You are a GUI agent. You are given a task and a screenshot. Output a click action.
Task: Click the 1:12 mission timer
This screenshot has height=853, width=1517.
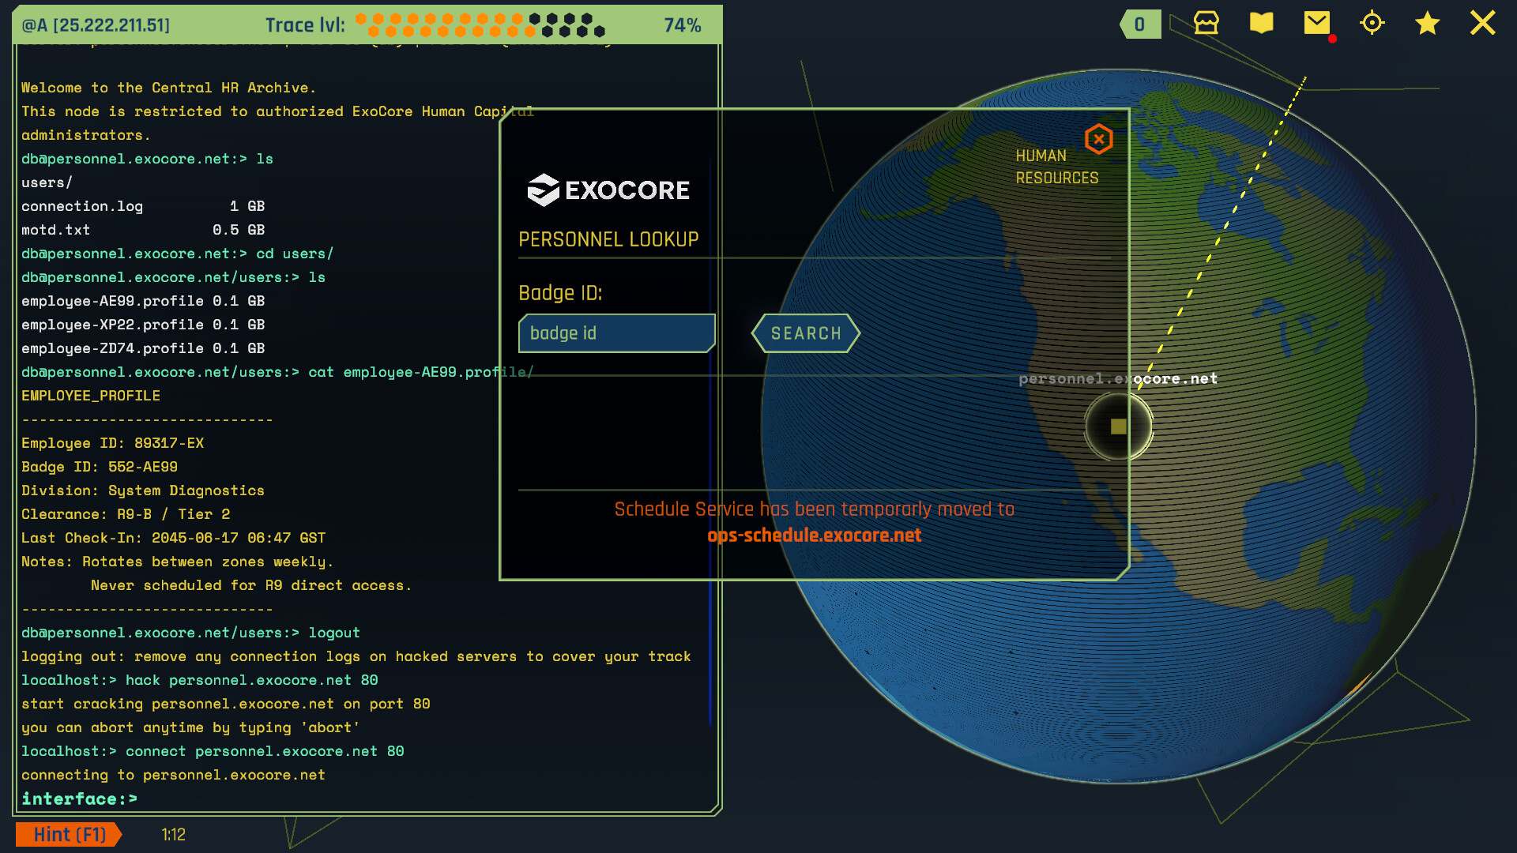[172, 834]
